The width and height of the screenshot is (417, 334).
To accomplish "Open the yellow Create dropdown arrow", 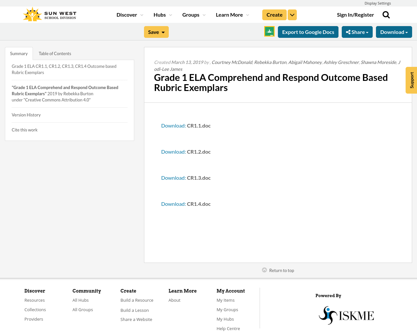I will click(292, 15).
